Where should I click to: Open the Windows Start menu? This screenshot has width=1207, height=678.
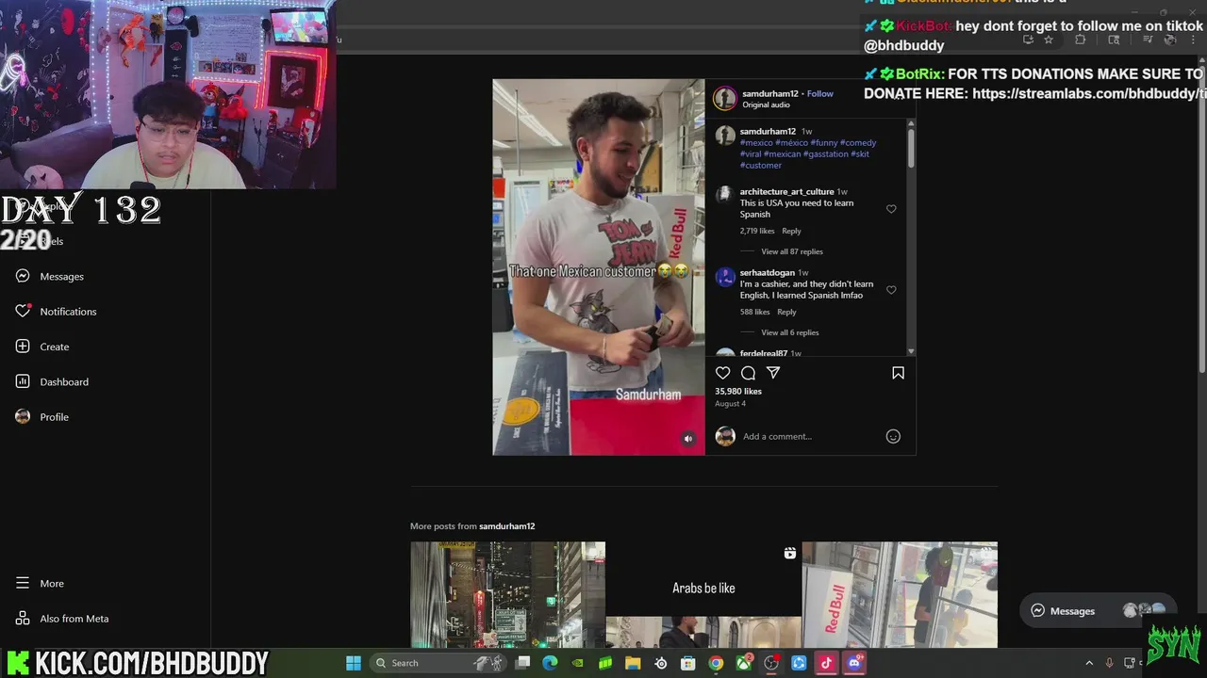click(354, 663)
